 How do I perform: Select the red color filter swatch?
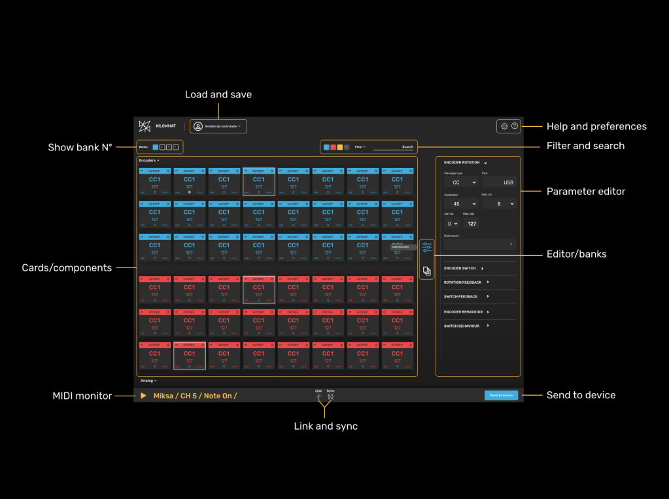click(333, 147)
